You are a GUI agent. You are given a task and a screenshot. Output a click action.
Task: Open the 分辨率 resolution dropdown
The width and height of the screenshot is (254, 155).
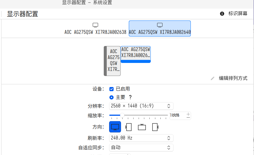tap(141, 106)
